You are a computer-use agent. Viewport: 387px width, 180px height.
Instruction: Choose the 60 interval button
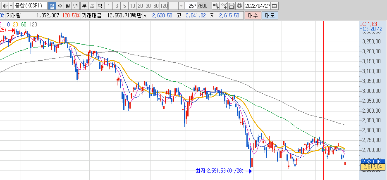(156, 5)
